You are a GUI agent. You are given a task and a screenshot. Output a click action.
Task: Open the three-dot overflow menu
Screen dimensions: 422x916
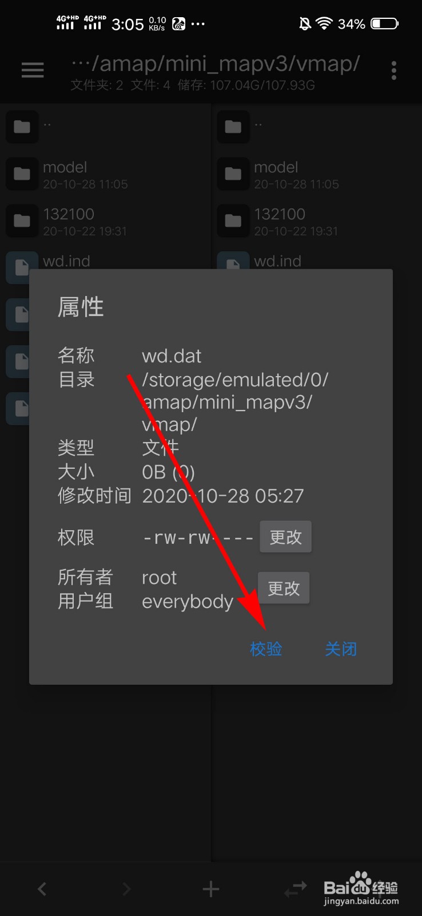393,70
